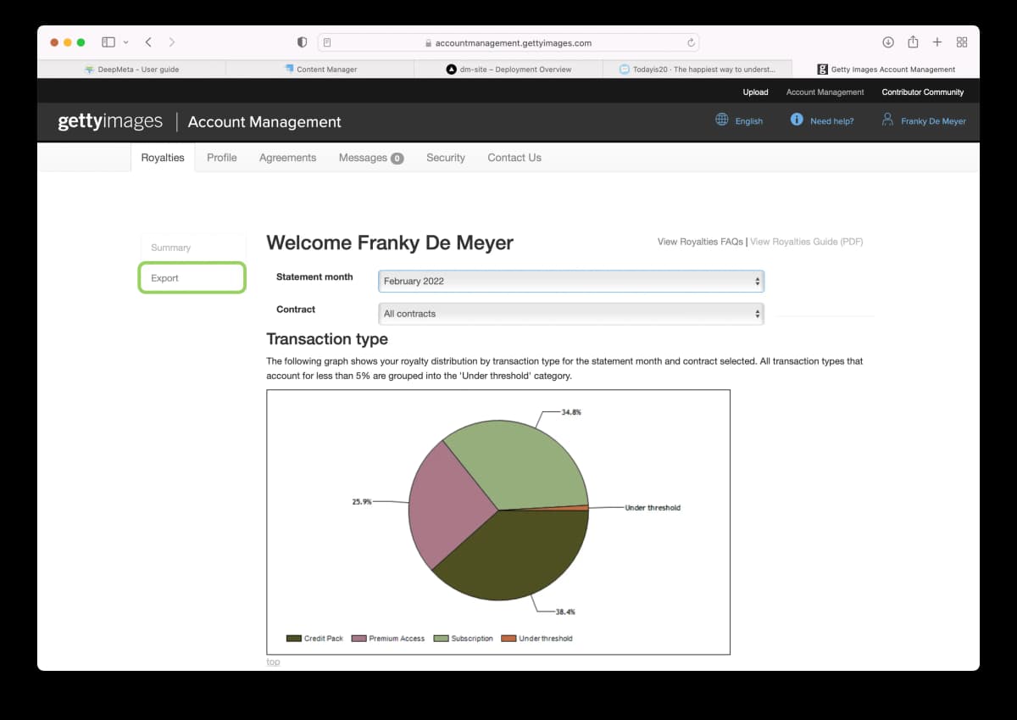Open the Contact Us tab
The width and height of the screenshot is (1017, 720).
514,158
